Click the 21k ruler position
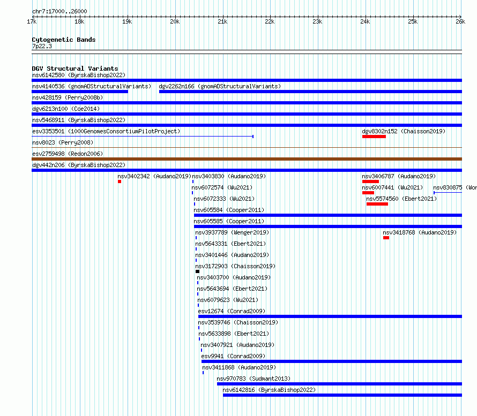The image size is (477, 416). [x=222, y=21]
